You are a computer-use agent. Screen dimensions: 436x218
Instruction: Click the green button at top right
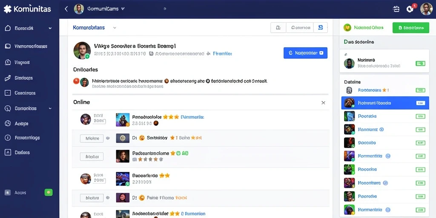[411, 28]
